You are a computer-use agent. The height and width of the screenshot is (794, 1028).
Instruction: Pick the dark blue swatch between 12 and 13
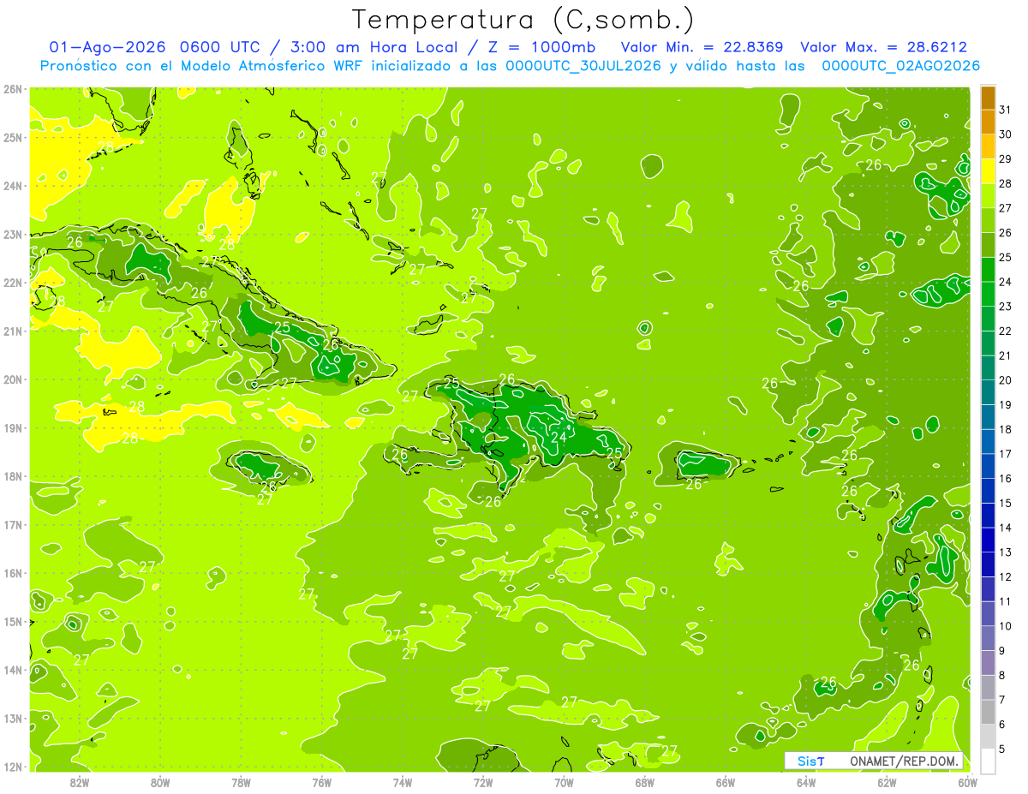(988, 564)
